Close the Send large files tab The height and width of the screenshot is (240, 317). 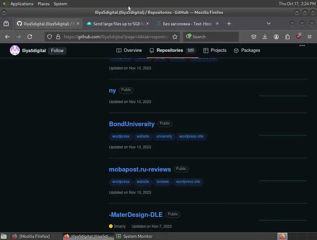[148, 23]
